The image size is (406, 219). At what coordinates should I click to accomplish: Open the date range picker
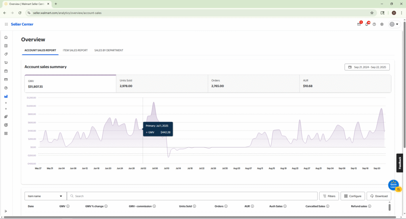click(367, 67)
